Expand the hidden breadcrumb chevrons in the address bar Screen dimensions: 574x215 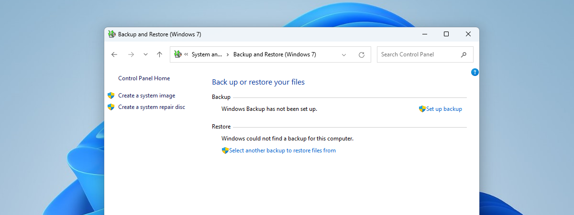point(186,54)
